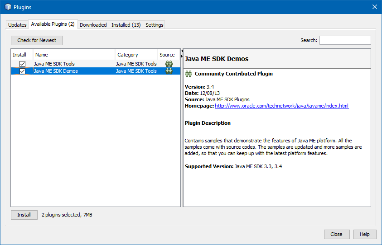
Task: Close the dialog with the Close button
Action: [336, 234]
